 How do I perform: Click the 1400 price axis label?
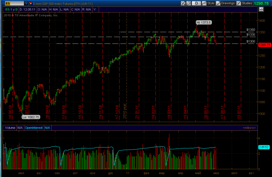coord(262,21)
